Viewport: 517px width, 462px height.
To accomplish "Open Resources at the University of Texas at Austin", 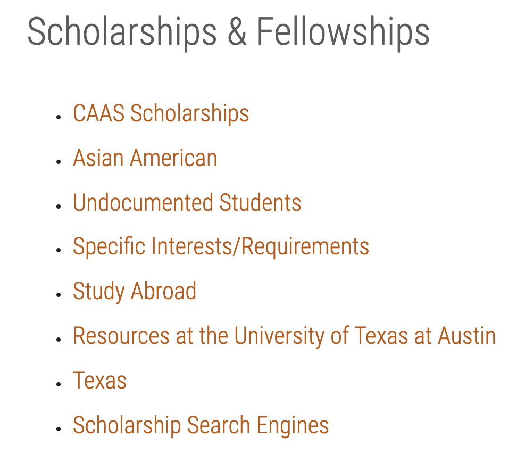I will point(284,336).
